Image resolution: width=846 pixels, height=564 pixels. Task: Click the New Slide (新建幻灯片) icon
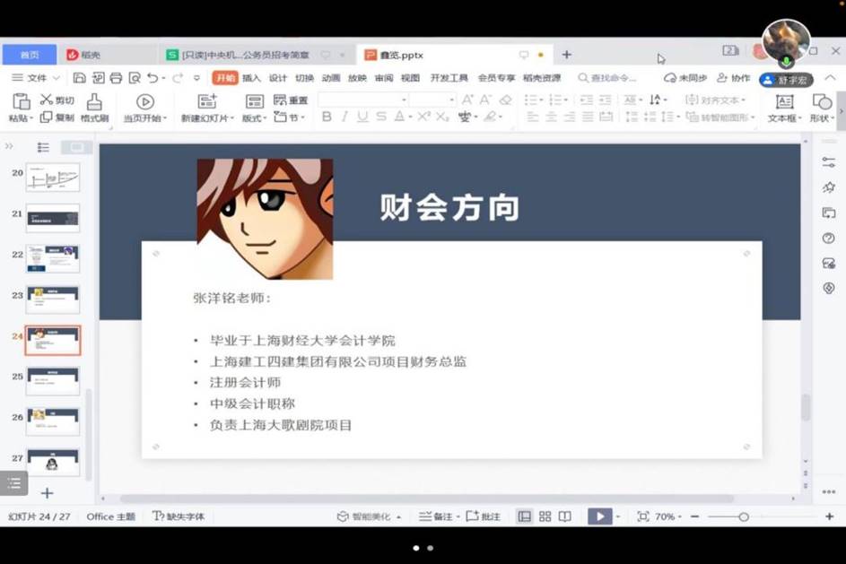[x=207, y=101]
